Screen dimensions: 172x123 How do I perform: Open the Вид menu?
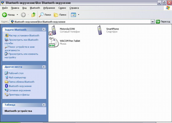(24, 8)
